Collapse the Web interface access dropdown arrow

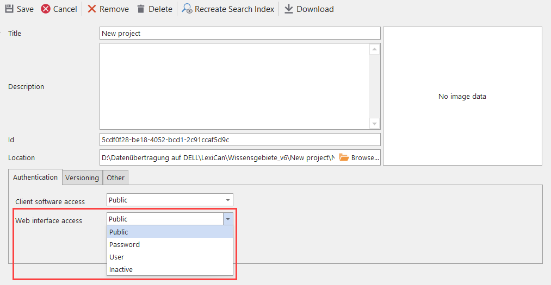point(228,219)
